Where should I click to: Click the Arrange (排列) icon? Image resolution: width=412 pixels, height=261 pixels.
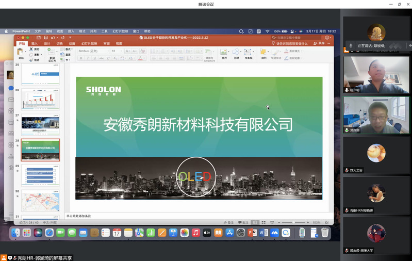pyautogui.click(x=263, y=53)
